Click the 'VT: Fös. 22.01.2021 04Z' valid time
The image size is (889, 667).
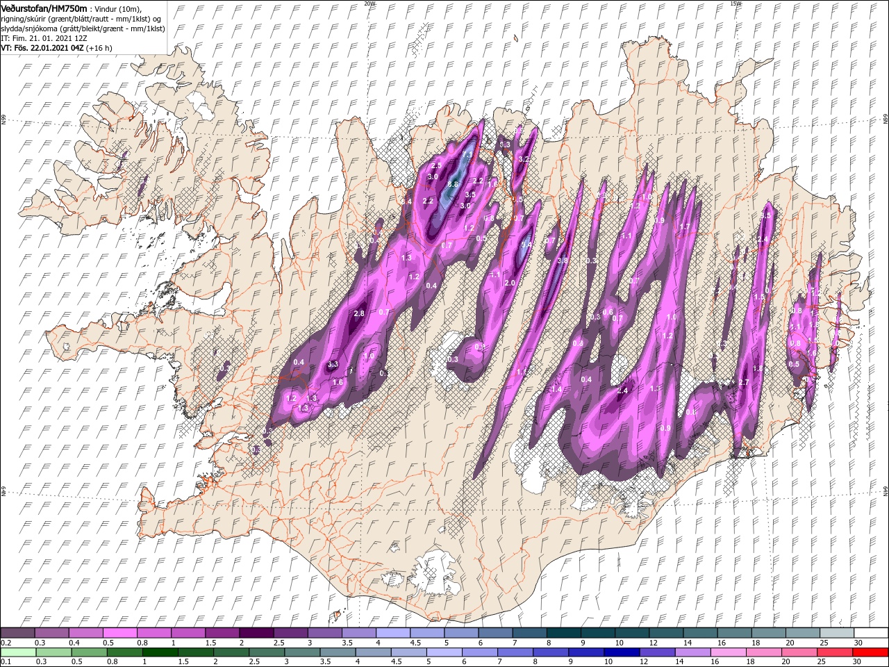(x=42, y=48)
